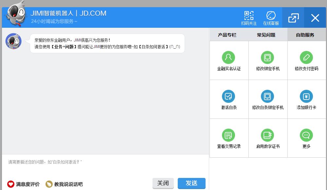
Task: Click the 【白条如何激活】 example text
Action: point(153,47)
